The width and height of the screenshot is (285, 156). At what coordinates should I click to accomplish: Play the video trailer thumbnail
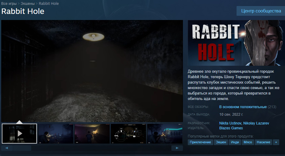click(19, 134)
